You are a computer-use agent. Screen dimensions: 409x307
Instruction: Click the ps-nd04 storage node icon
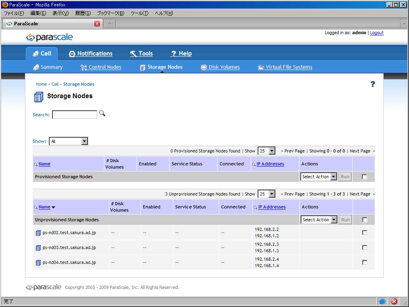coord(38,262)
